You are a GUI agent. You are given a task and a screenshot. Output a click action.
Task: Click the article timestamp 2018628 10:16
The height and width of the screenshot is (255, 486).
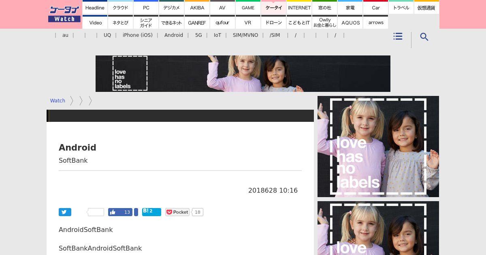(x=273, y=190)
